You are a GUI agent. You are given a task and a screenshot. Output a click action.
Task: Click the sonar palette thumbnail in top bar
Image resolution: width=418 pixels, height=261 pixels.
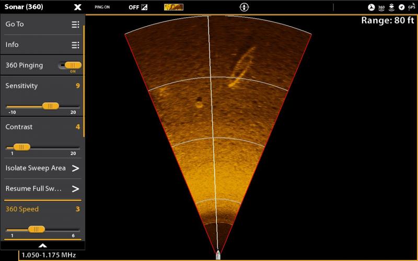(173, 7)
